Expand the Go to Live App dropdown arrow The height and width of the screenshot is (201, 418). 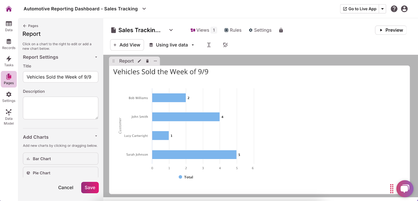coord(382,9)
